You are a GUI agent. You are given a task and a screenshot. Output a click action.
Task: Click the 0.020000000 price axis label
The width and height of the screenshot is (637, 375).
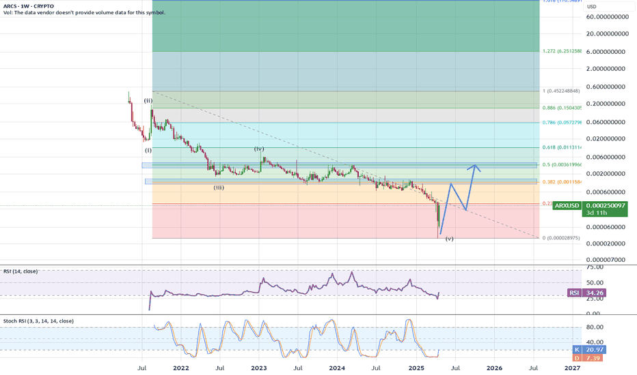606,138
